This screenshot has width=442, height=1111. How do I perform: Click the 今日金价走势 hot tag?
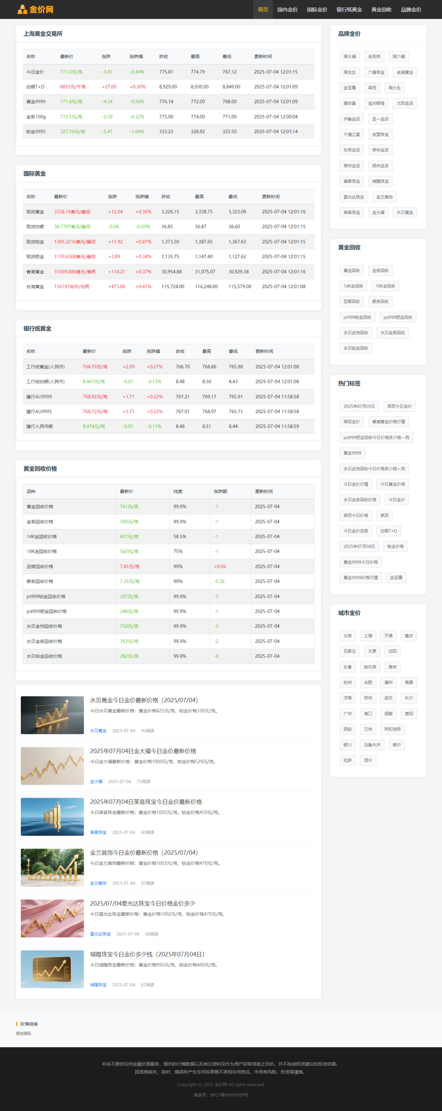click(x=355, y=531)
